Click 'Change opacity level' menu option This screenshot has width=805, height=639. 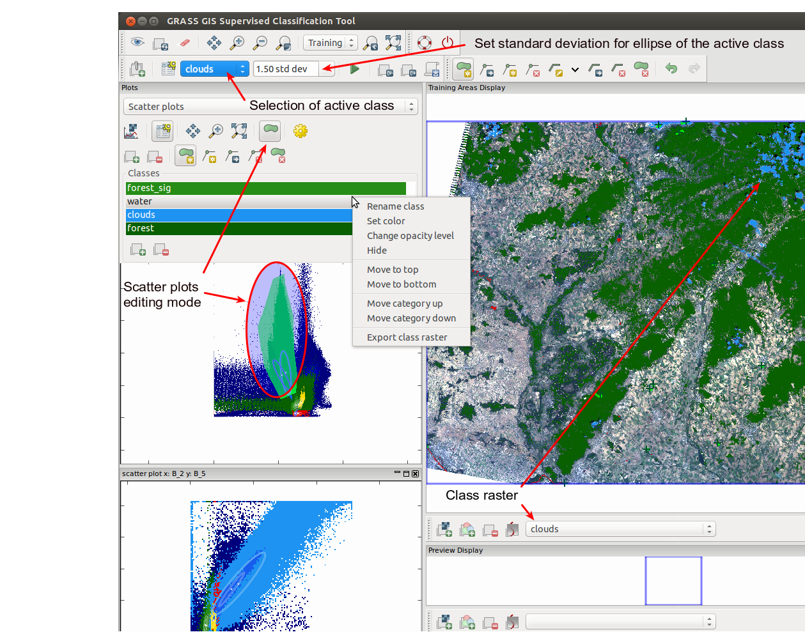click(x=410, y=236)
